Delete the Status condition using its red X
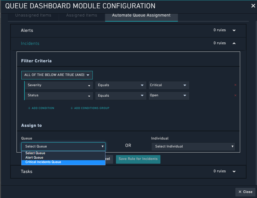 [x=235, y=95]
